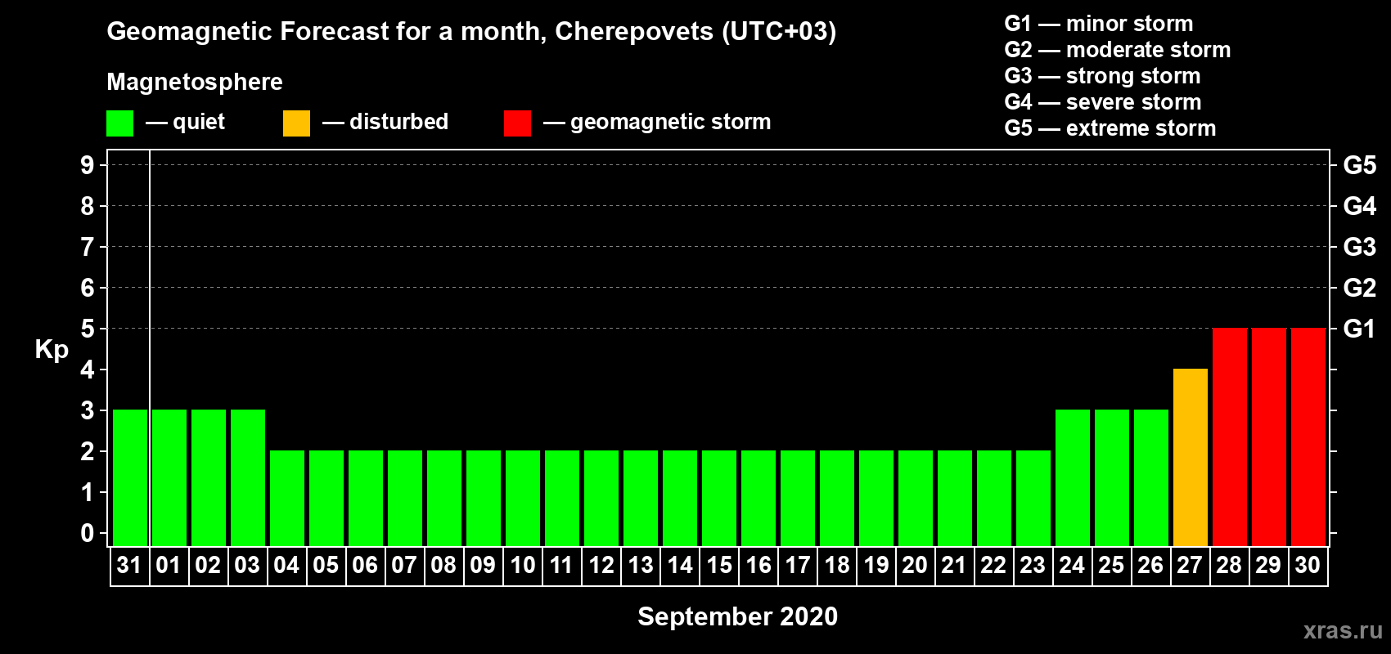Select the red bar for day 30
This screenshot has height=654, width=1391.
(x=1308, y=437)
